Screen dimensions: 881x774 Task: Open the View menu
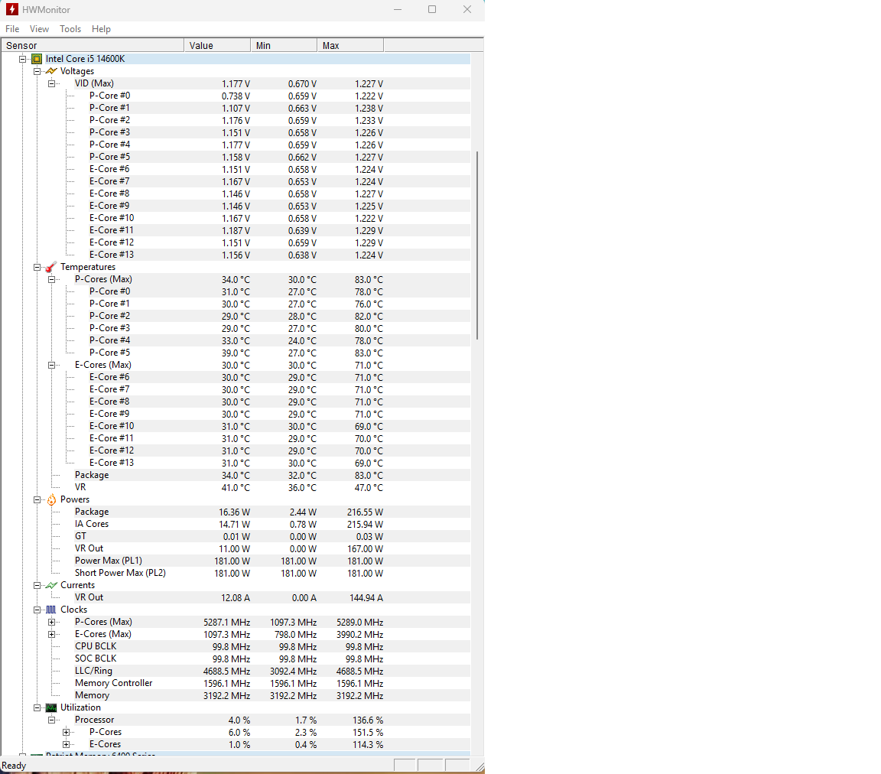tap(39, 29)
